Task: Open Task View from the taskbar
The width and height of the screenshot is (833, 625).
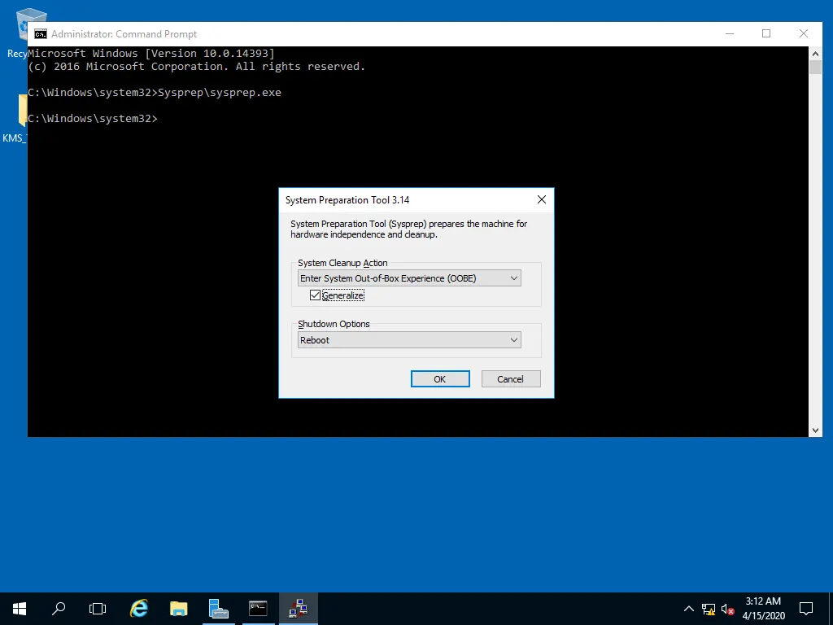Action: [98, 609]
